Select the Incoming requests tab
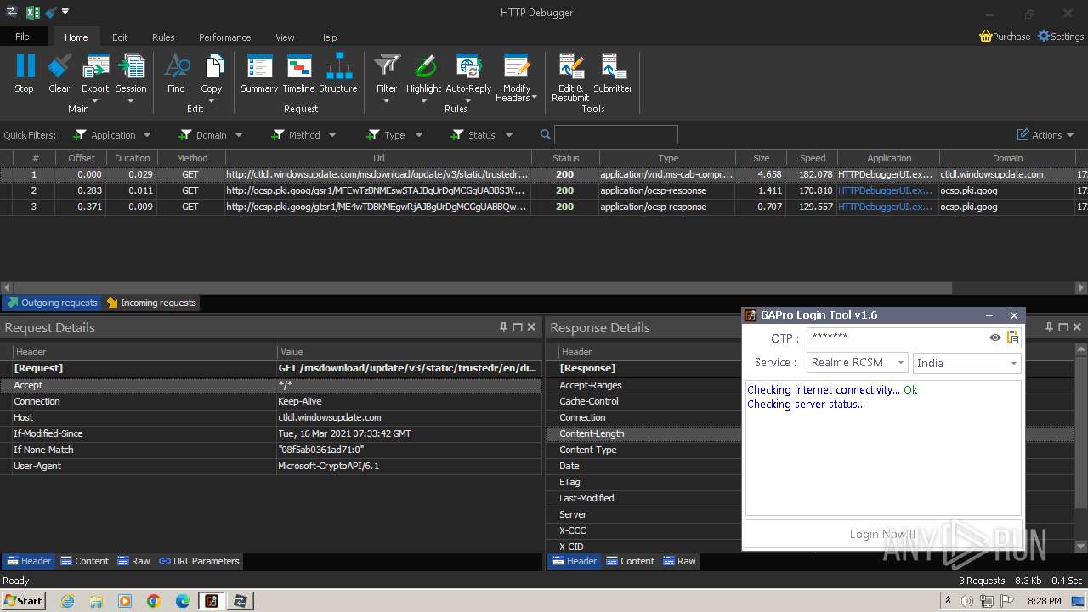The image size is (1088, 612). pyautogui.click(x=150, y=303)
